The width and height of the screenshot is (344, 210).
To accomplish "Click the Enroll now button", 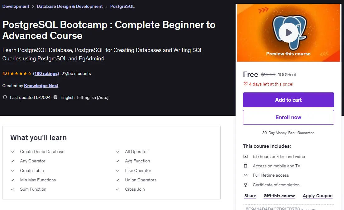I will [x=288, y=117].
